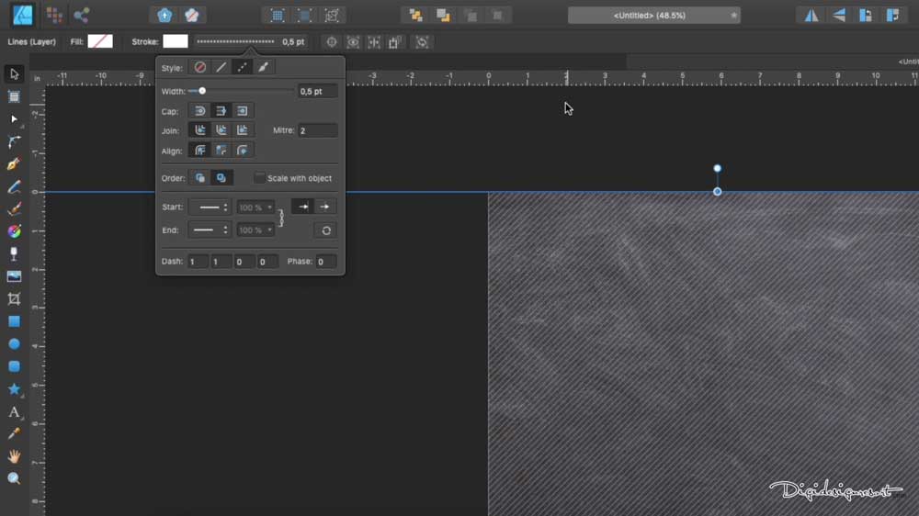The width and height of the screenshot is (919, 516).
Task: Switch to the Export persona
Action: (x=82, y=16)
